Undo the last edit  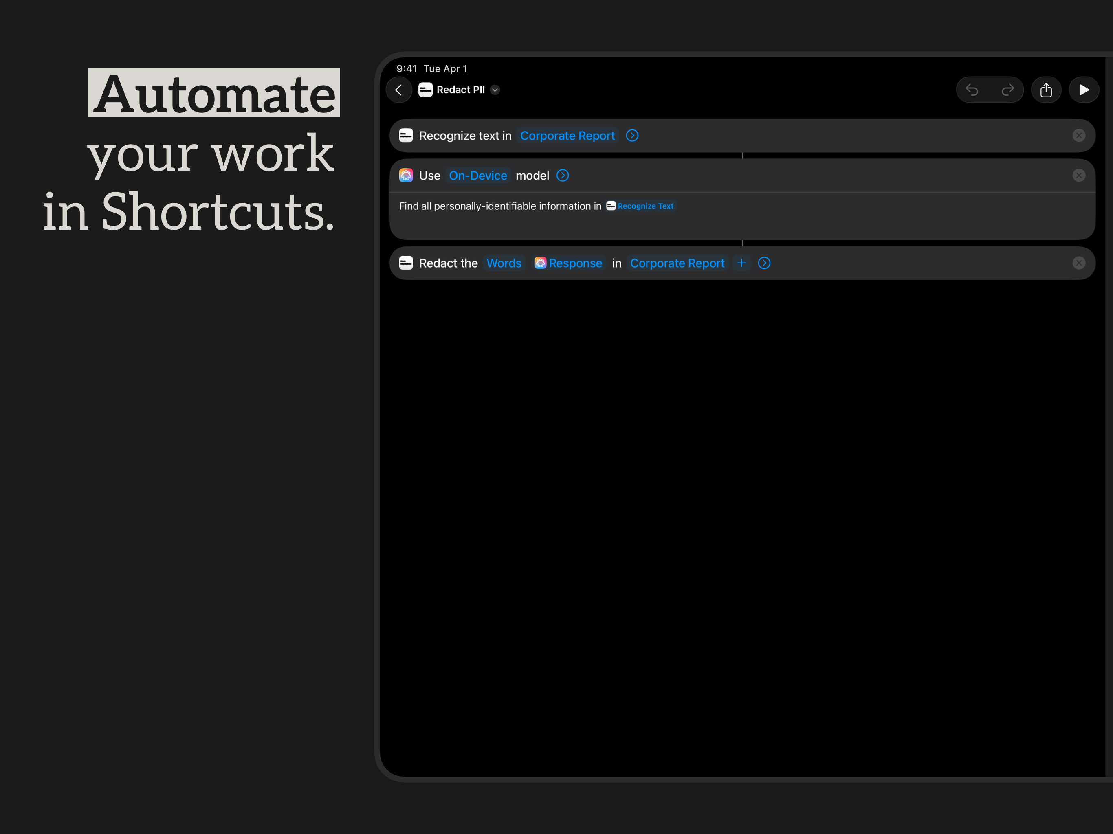coord(972,90)
